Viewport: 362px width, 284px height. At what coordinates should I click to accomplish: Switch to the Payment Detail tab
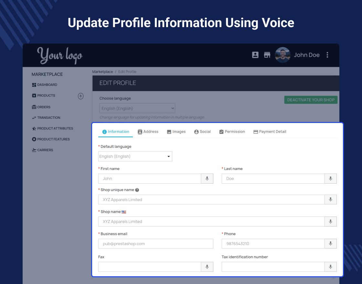click(270, 132)
